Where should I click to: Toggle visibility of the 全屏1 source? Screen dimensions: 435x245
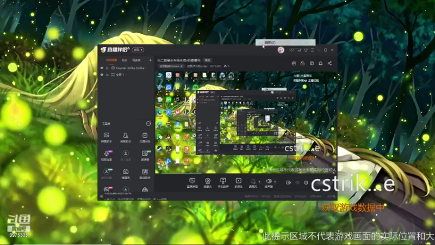pos(102,75)
